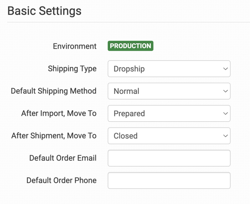
Task: Click the green PRODUCTION environment badge
Action: [x=130, y=46]
